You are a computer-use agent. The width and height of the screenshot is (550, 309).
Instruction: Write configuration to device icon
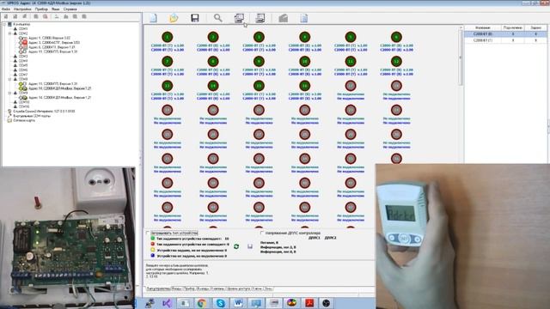pos(260,18)
